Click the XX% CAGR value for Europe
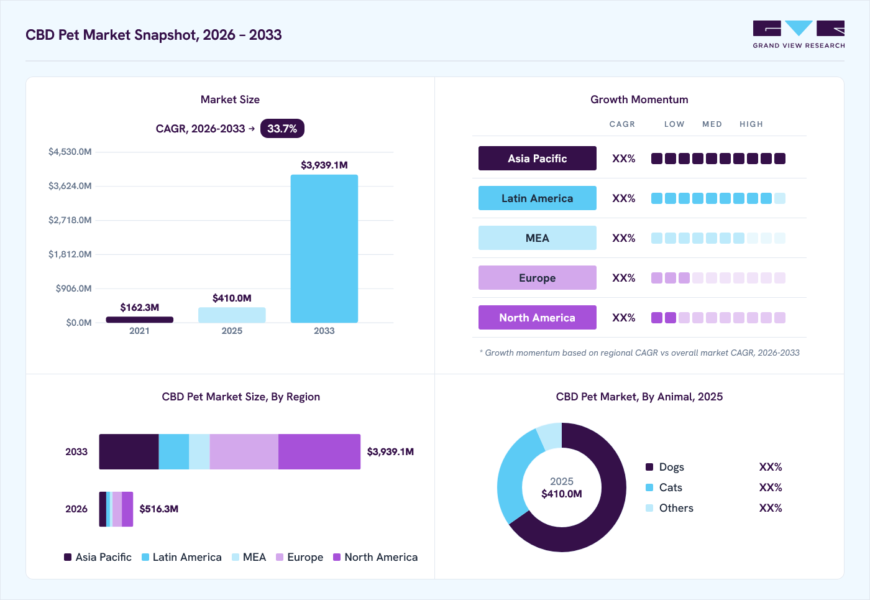The image size is (870, 600). coord(624,278)
